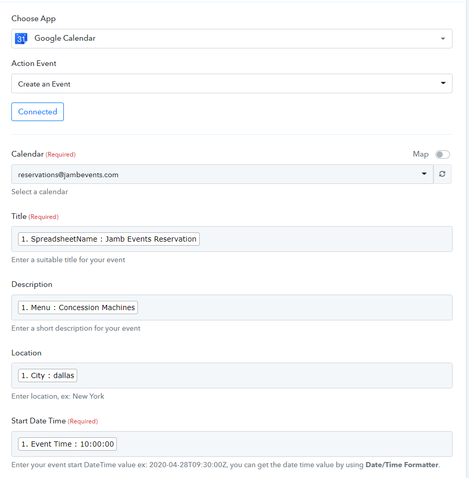The image size is (469, 478).
Task: Open the Choose App dropdown arrow
Action: [x=443, y=39]
